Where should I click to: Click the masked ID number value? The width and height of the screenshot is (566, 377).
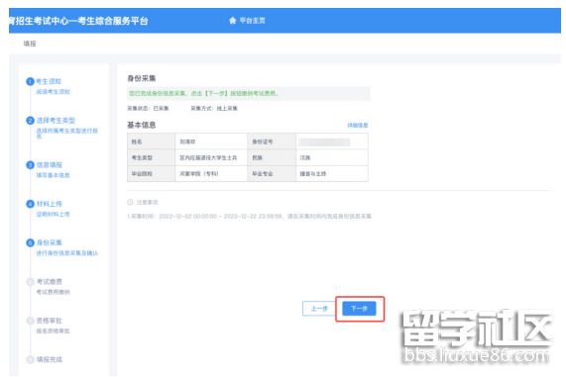point(325,142)
